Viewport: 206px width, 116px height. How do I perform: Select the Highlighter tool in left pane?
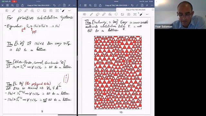[26, 11]
